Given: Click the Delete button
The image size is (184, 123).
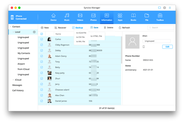Looking at the screenshot, I should pyautogui.click(x=109, y=28).
